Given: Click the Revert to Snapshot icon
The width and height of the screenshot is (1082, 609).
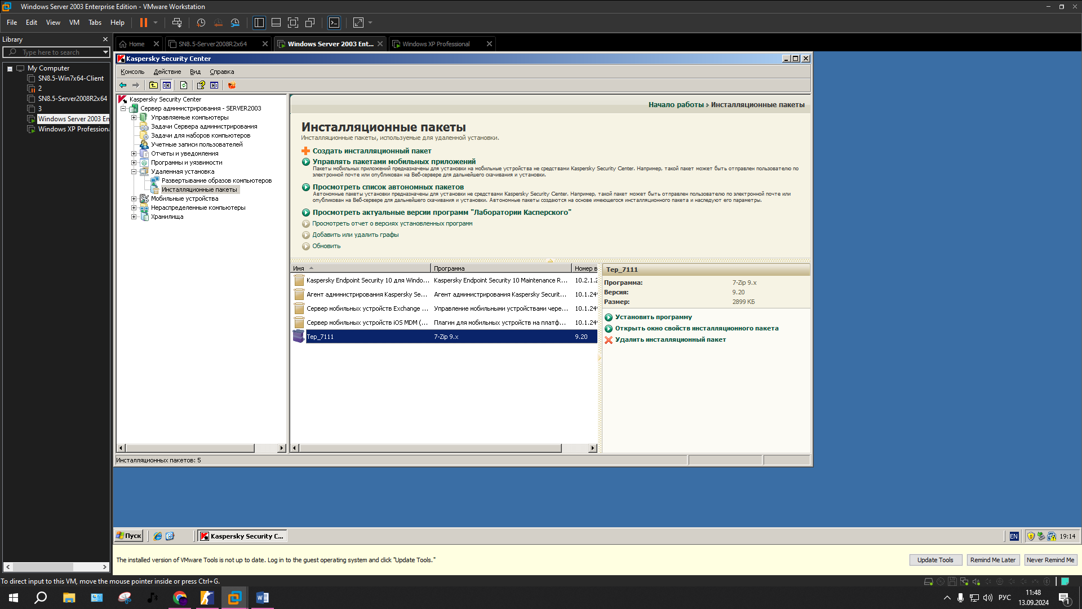Looking at the screenshot, I should coord(218,23).
